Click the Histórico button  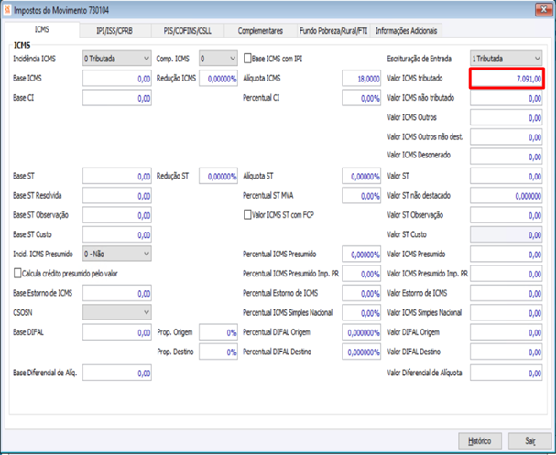(x=480, y=441)
